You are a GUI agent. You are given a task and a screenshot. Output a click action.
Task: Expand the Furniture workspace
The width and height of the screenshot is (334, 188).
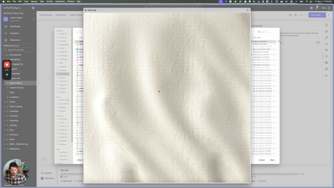click(4, 116)
